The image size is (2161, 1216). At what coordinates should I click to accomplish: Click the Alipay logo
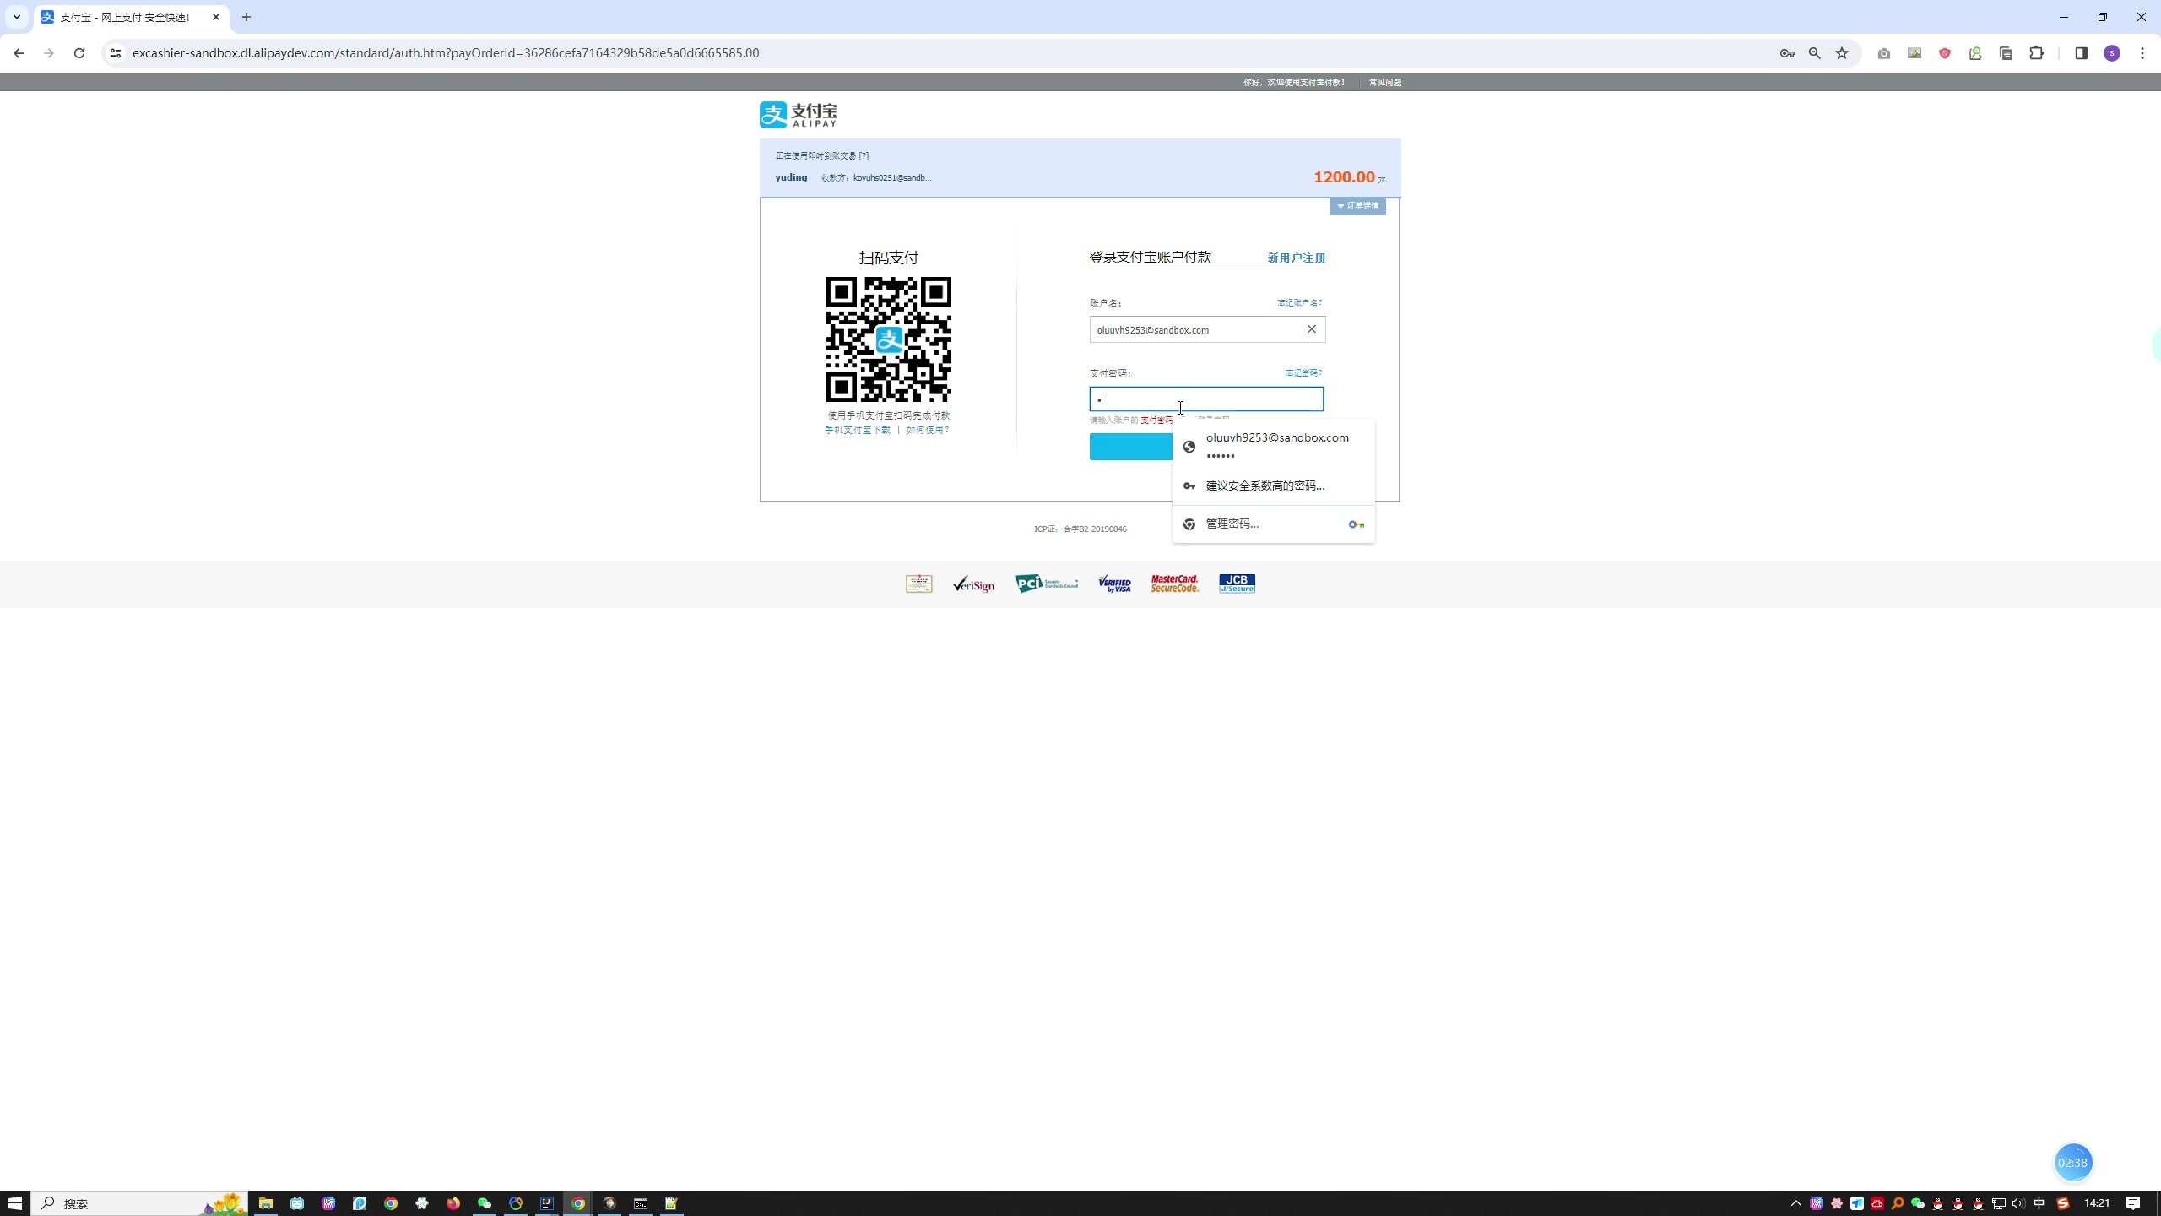(799, 114)
